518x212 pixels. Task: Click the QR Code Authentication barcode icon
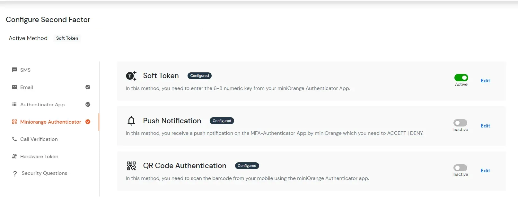tap(131, 166)
